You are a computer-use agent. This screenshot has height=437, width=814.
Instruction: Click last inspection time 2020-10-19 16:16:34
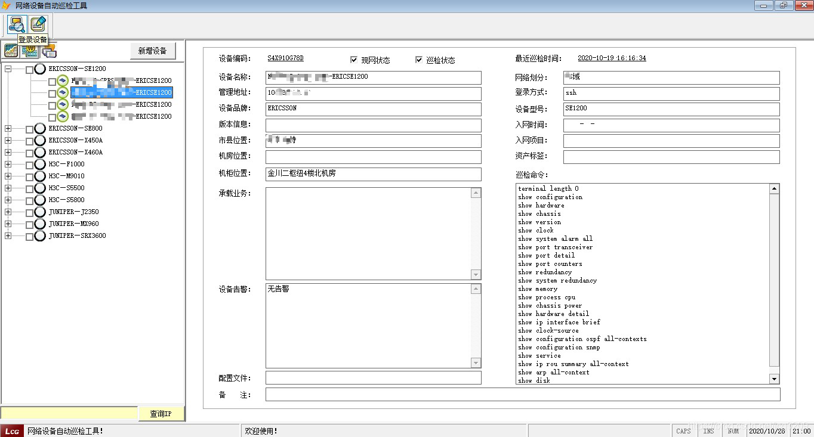[612, 58]
